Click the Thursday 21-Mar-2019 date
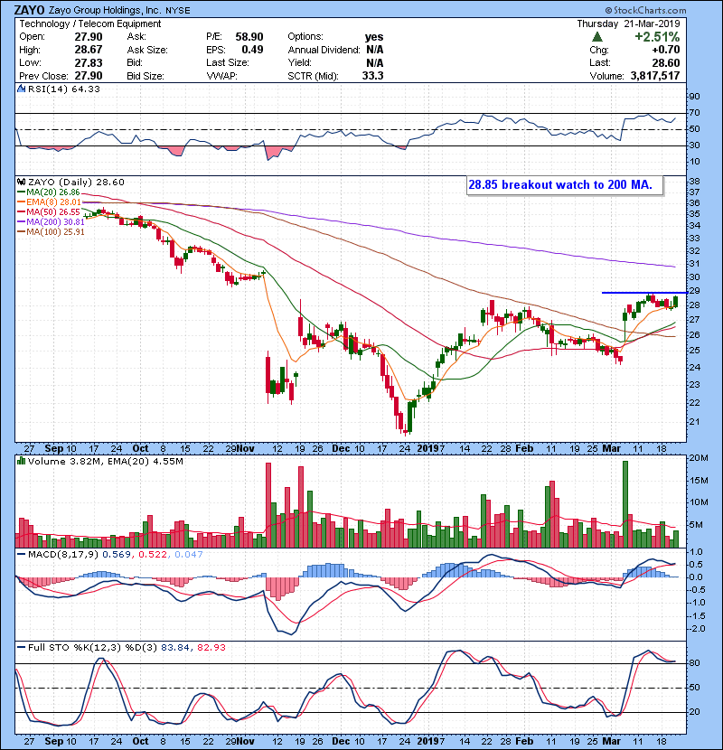 628,23
